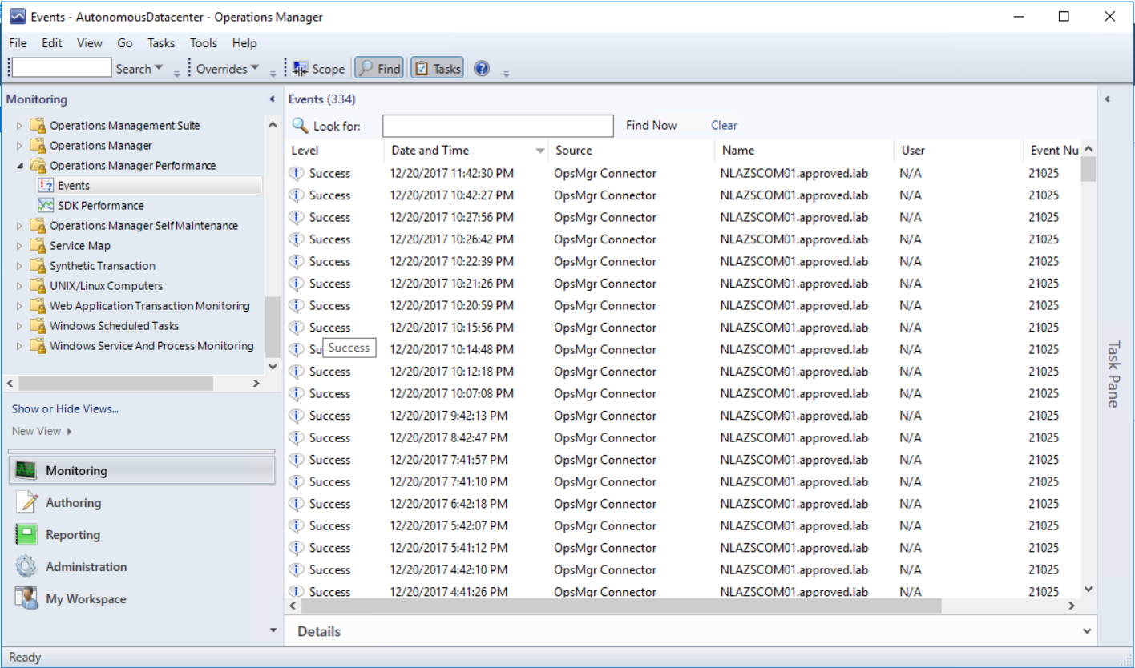Click the magnifier icon beside Look for

[x=300, y=126]
